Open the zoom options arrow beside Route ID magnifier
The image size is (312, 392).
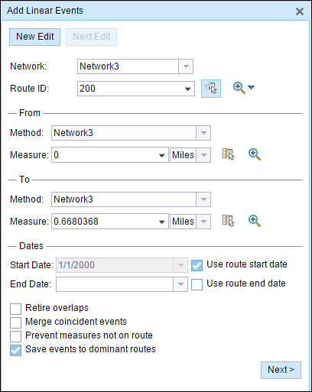[251, 87]
